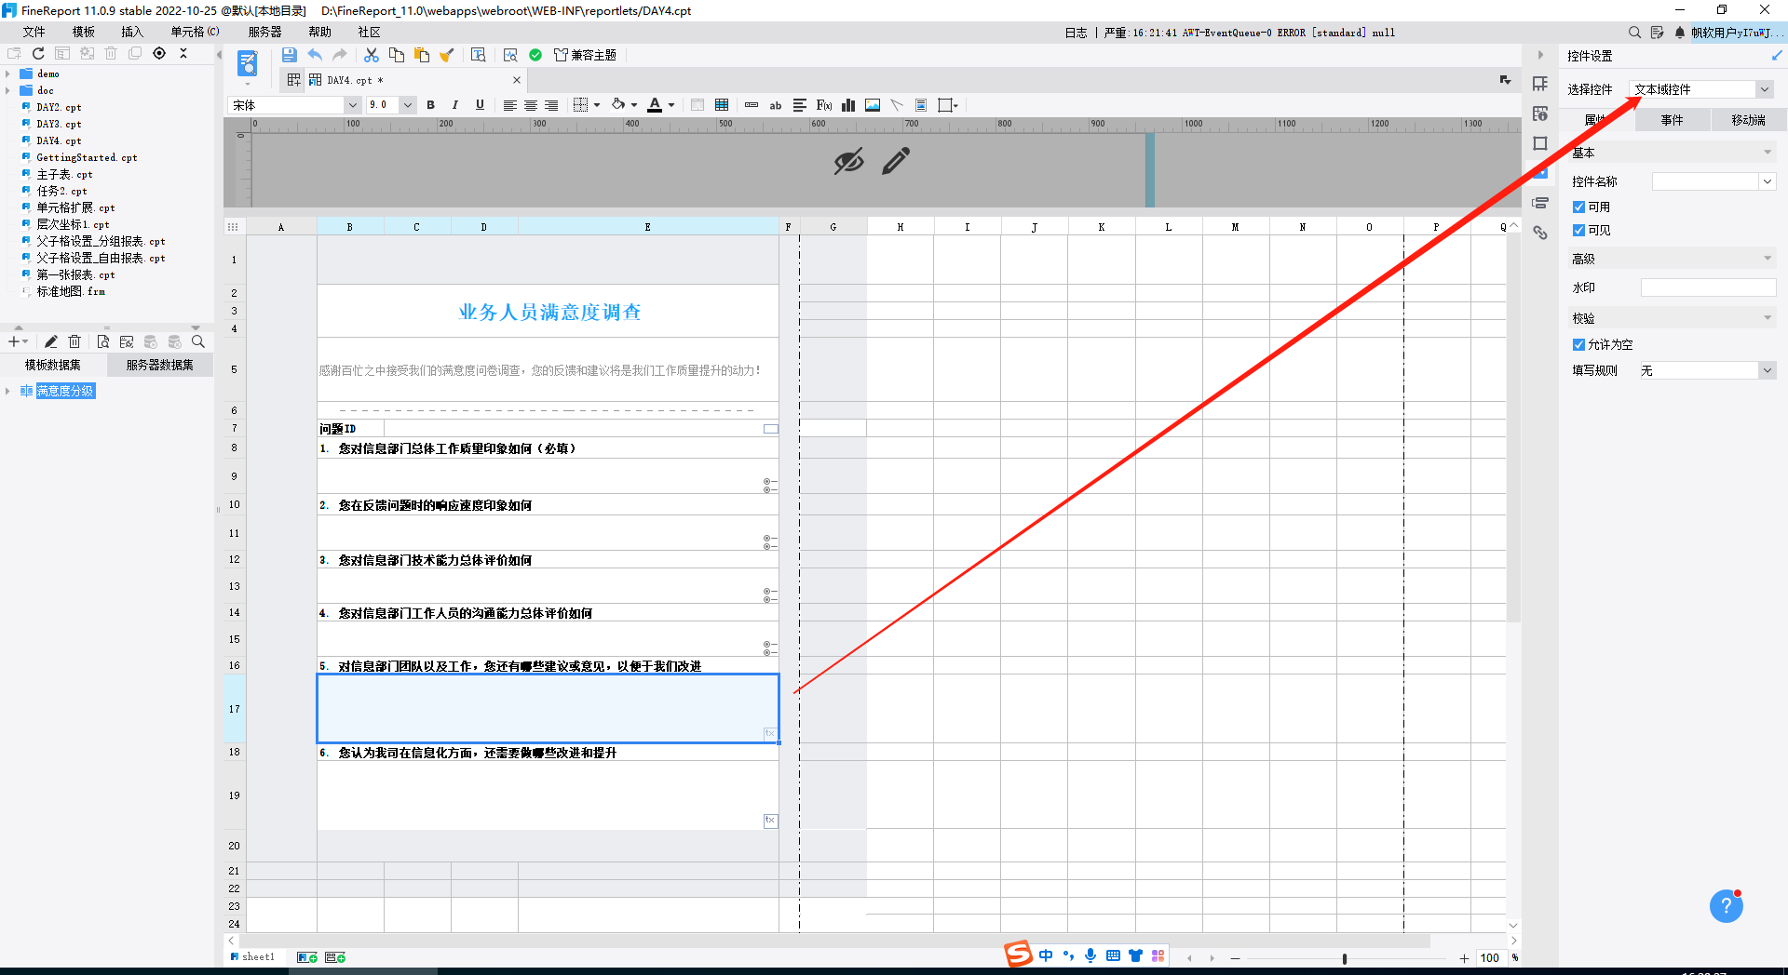Uncheck the 允许为空 (allow empty) checkbox
1788x975 pixels.
1579,344
